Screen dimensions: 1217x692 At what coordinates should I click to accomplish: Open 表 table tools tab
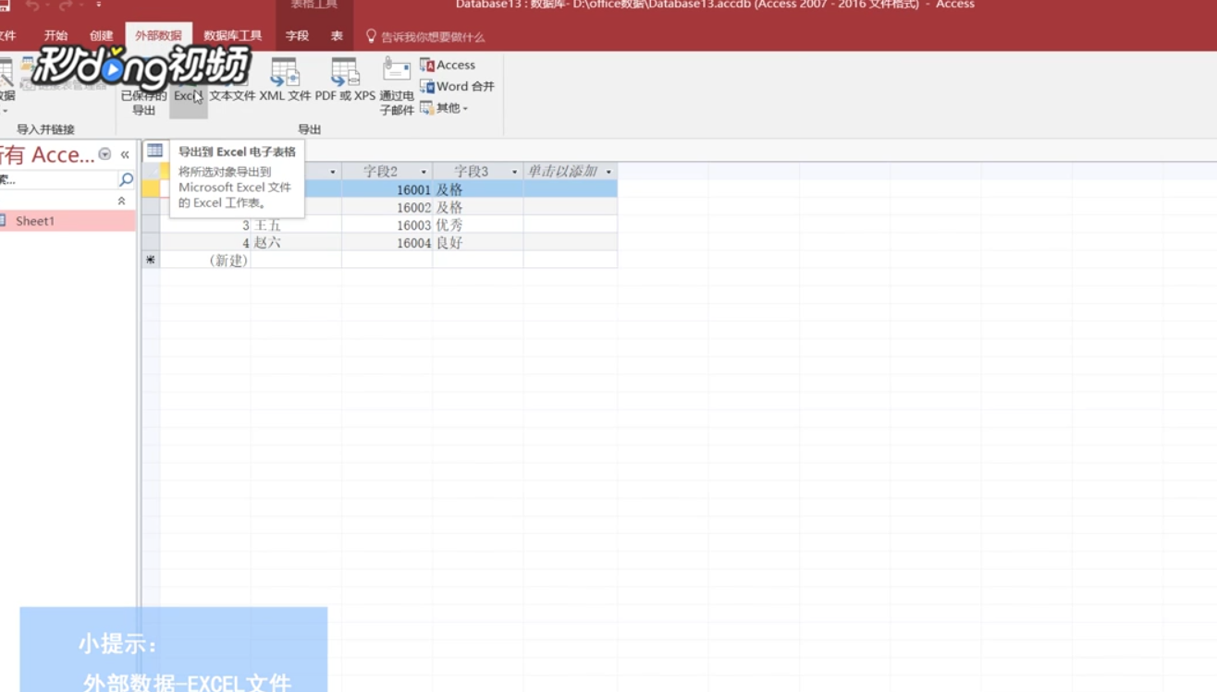click(x=337, y=36)
